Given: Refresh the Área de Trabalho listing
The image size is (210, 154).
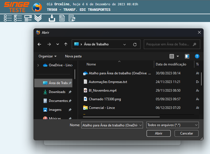Looking at the screenshot, I should [135, 45].
